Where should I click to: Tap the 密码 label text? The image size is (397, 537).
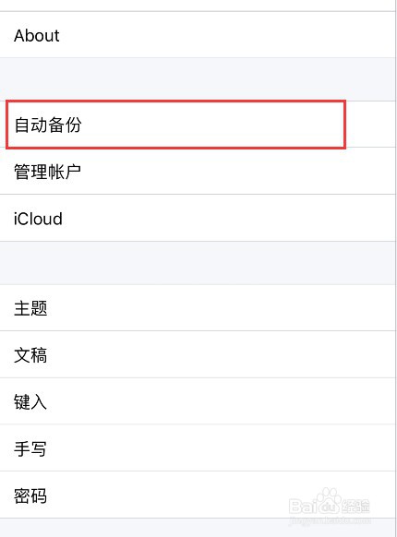pyautogui.click(x=30, y=495)
